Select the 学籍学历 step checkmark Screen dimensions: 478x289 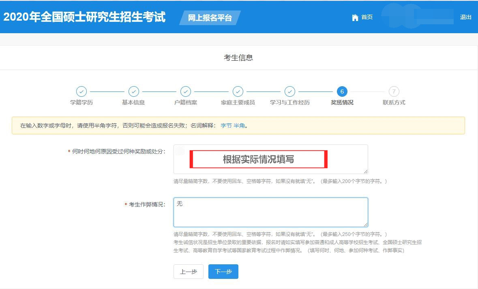81,91
